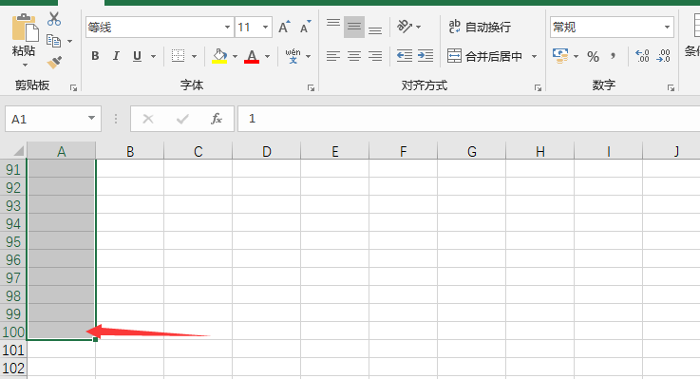Center text horizontally
700x379 pixels.
pyautogui.click(x=354, y=56)
